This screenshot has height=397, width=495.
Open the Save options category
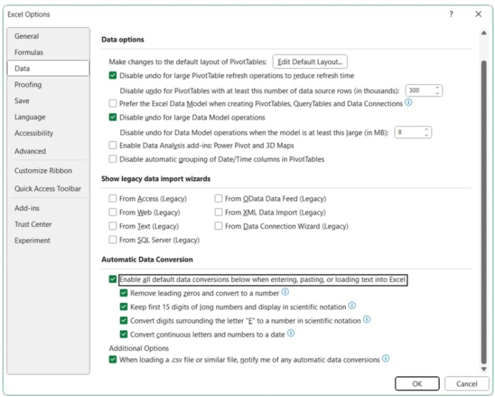[48, 101]
